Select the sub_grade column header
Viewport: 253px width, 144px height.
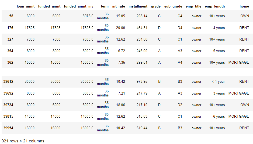click(x=173, y=6)
